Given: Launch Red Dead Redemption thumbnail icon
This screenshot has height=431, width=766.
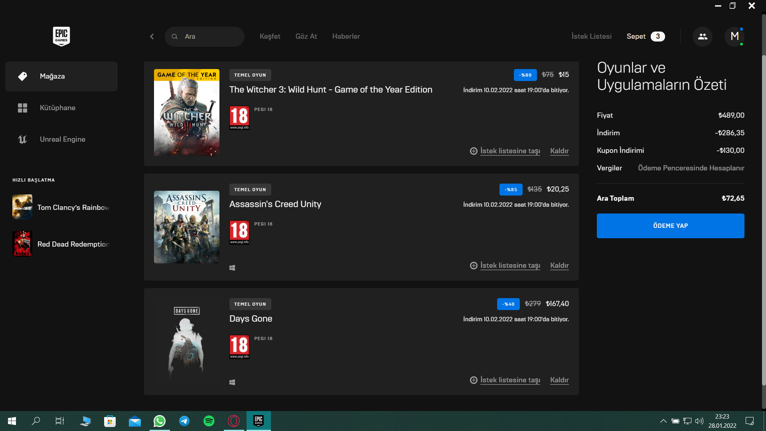Looking at the screenshot, I should pyautogui.click(x=22, y=243).
